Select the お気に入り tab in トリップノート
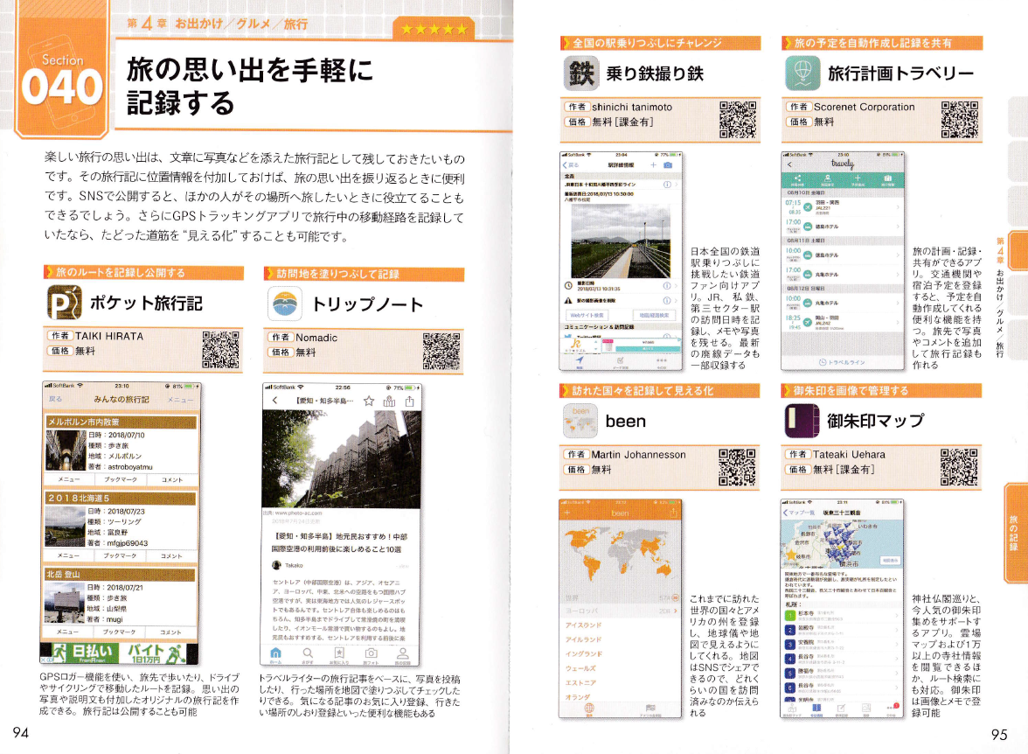The image size is (1028, 754). click(339, 655)
